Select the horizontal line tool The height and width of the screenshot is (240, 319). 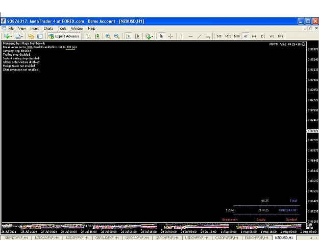(x=190, y=36)
